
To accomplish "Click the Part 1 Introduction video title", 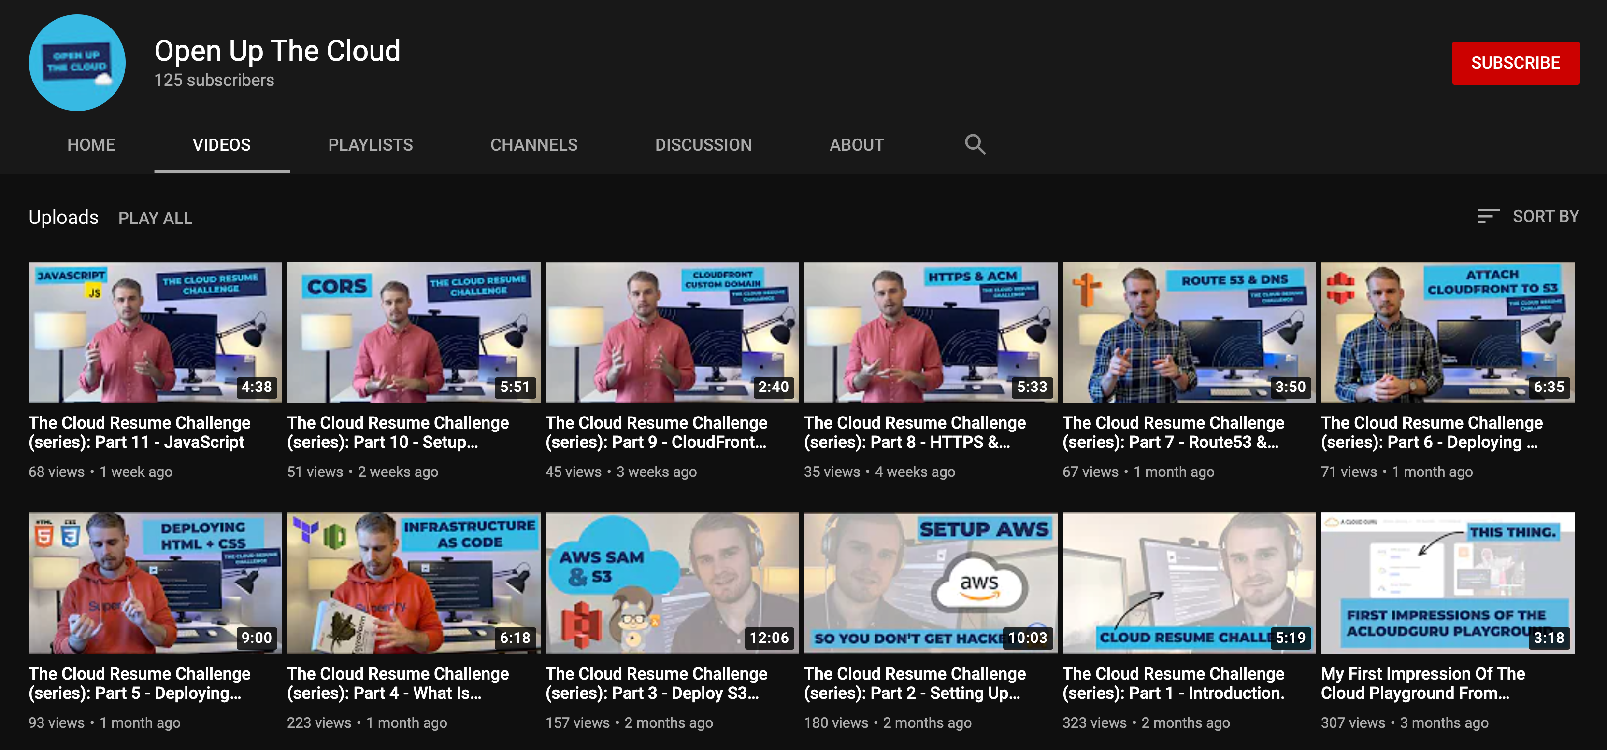I will [x=1173, y=683].
